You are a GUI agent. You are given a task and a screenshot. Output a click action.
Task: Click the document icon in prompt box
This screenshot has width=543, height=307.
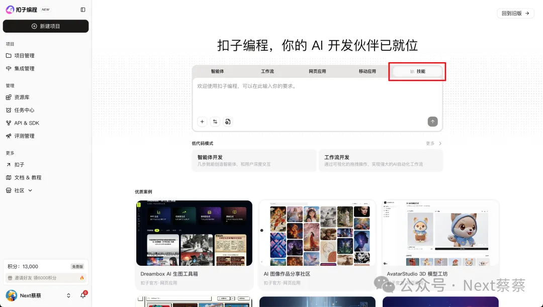[228, 122]
